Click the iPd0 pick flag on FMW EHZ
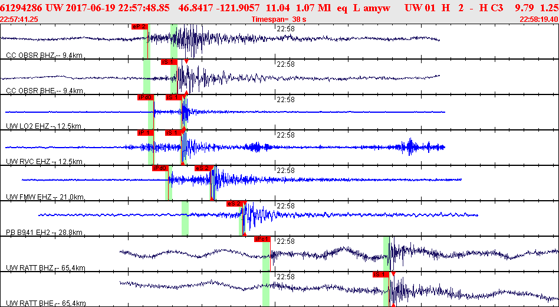The width and height of the screenshot is (559, 307). [x=160, y=168]
